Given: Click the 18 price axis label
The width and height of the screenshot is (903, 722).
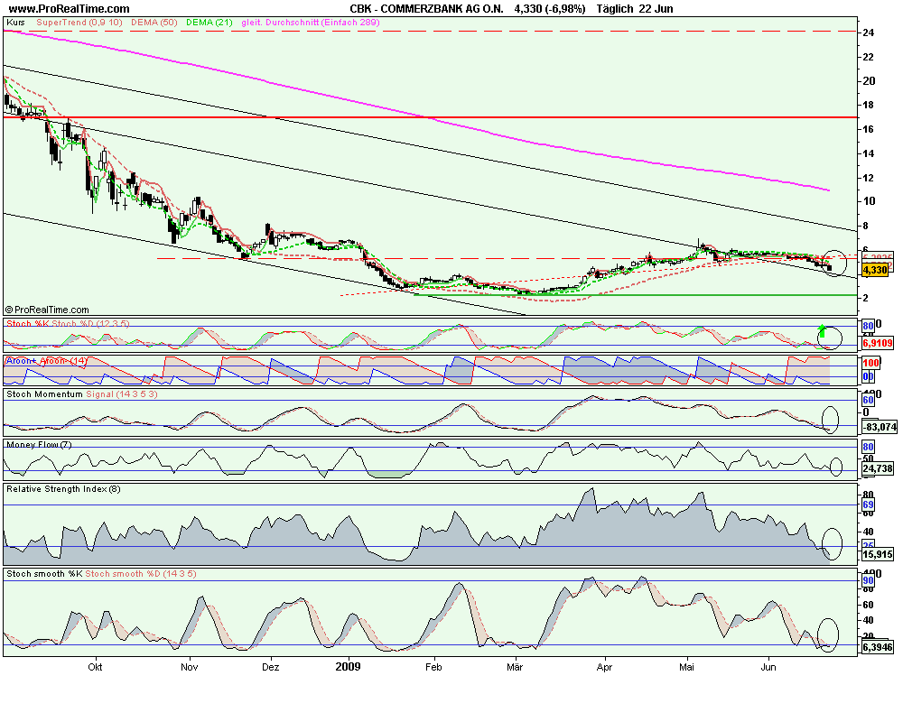Looking at the screenshot, I should 869,105.
